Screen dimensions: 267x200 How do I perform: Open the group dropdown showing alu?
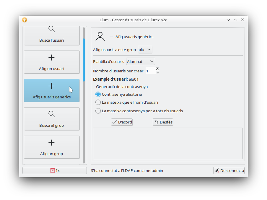click(145, 50)
